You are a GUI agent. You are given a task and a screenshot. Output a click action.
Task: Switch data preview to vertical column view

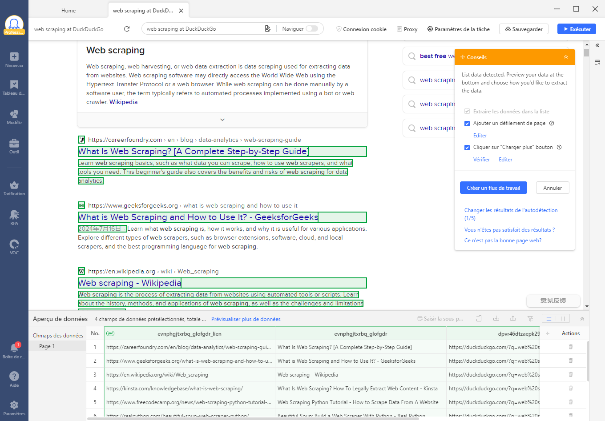click(x=563, y=319)
